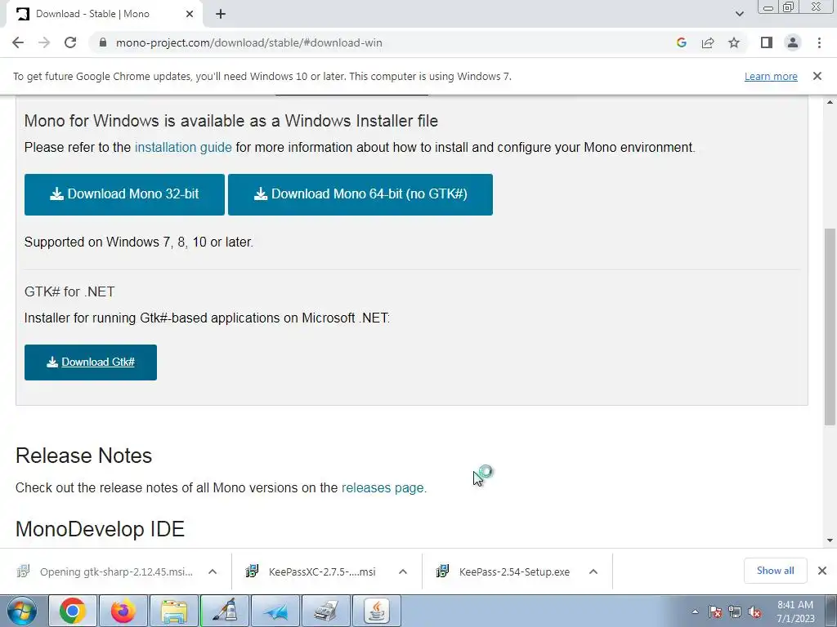Share this page via the share icon
Image resolution: width=837 pixels, height=627 pixels.
pyautogui.click(x=708, y=42)
